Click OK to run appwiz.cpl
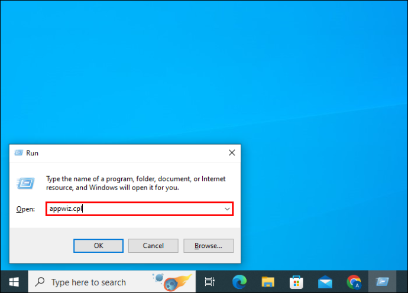 98,246
